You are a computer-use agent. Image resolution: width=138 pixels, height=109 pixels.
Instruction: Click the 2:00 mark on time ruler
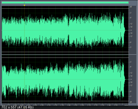(x=82, y=105)
